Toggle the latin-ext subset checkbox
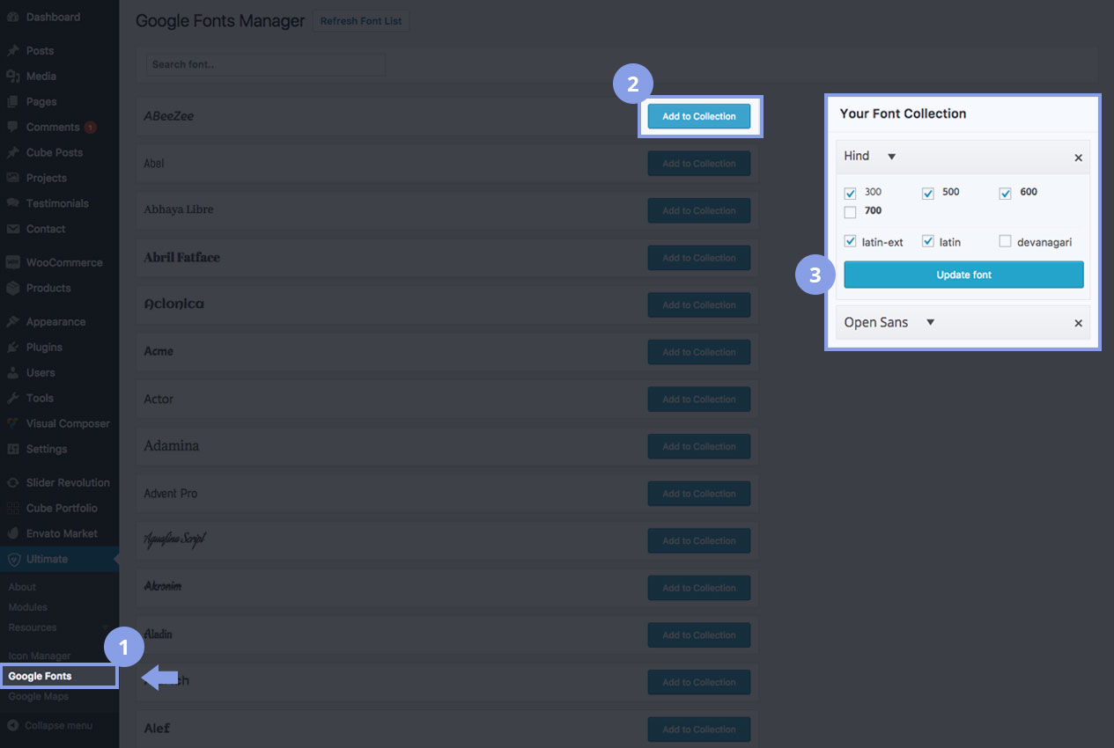The image size is (1114, 748). 850,241
